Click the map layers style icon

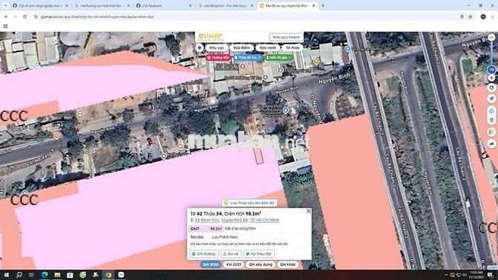tap(491, 132)
